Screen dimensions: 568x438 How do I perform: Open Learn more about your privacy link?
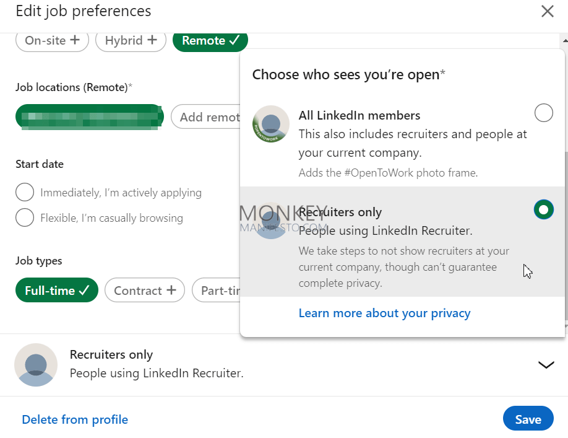384,313
